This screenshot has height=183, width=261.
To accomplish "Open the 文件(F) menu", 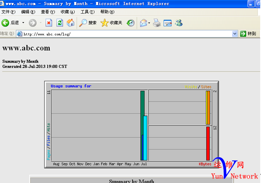I will coord(8,12).
